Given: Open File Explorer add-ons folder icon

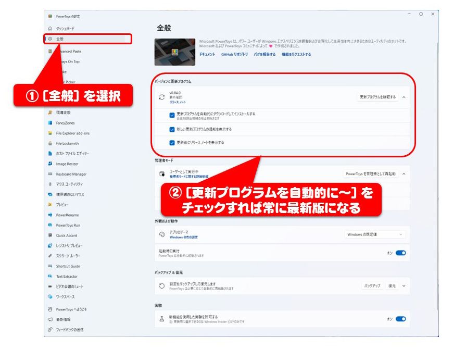Looking at the screenshot, I should [51, 133].
